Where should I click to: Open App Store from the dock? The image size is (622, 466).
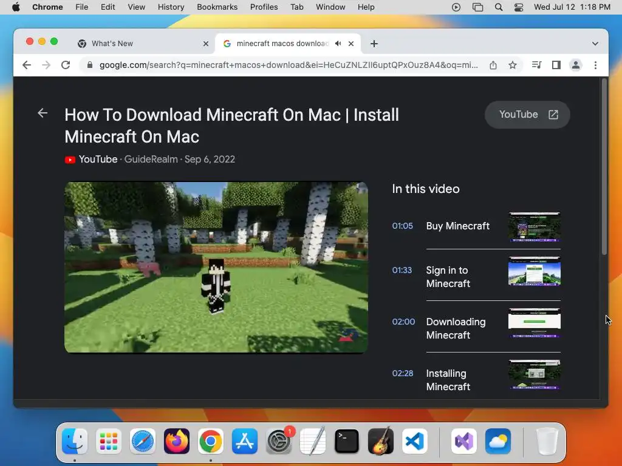[245, 441]
